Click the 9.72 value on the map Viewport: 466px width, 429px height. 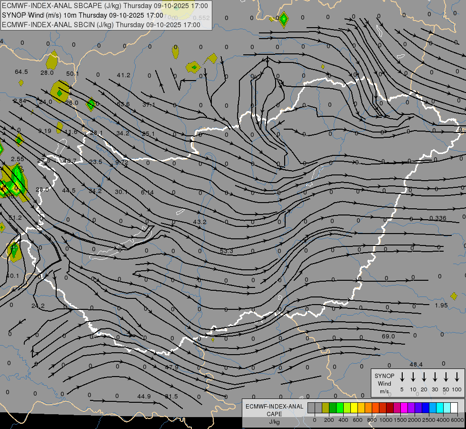(122, 162)
